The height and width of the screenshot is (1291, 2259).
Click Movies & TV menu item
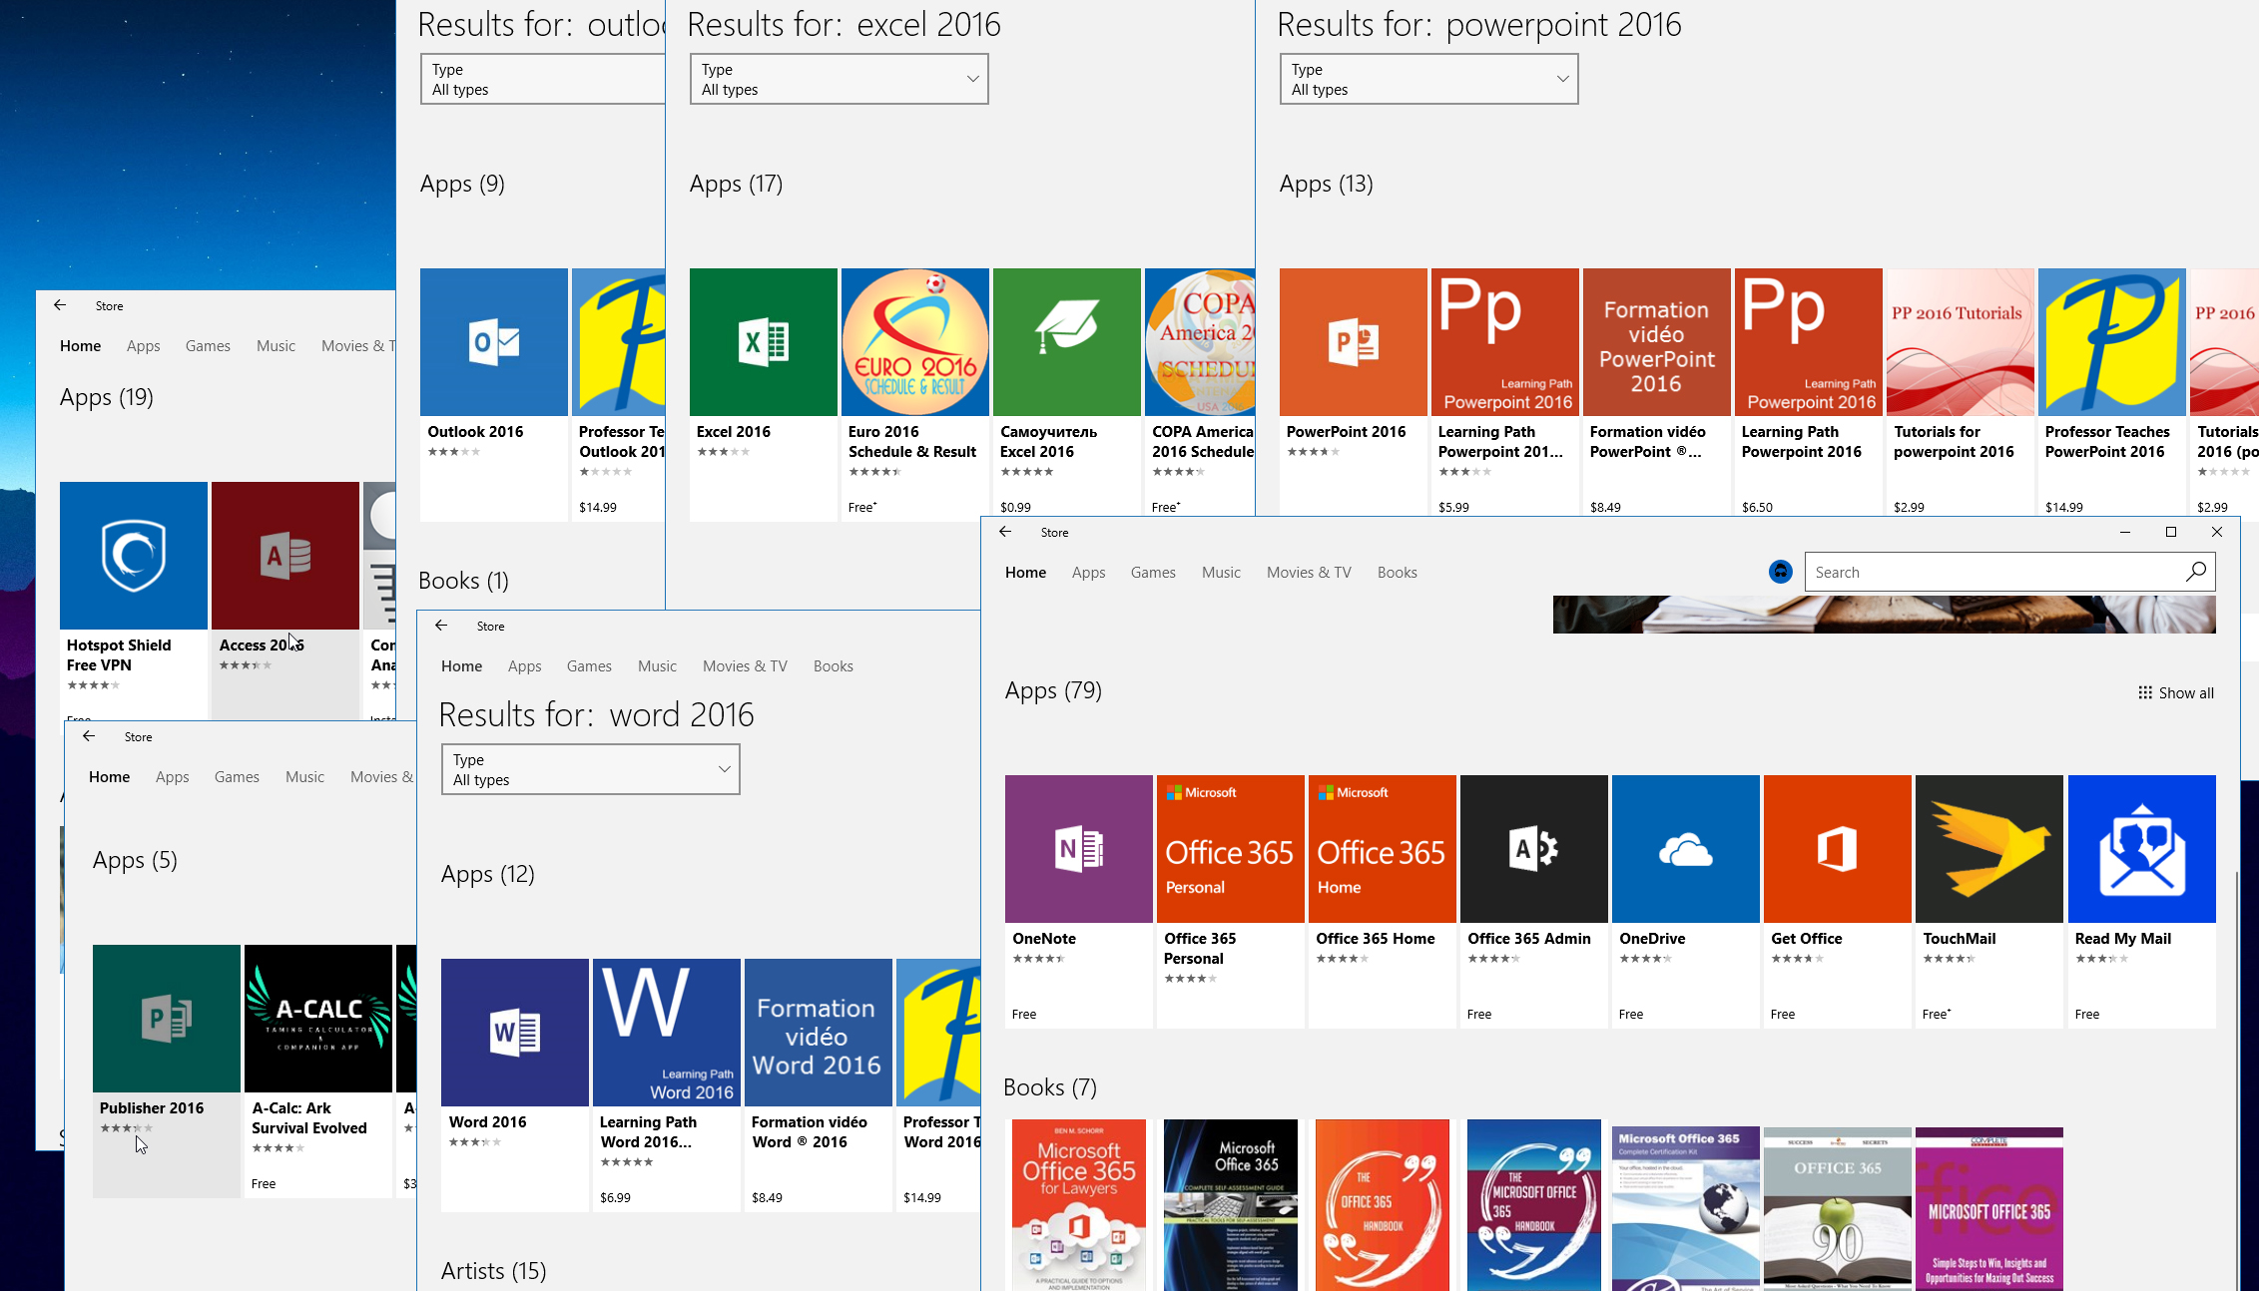click(1308, 572)
